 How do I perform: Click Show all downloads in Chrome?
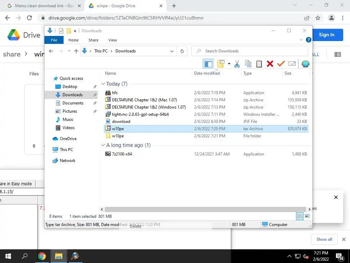click(x=324, y=239)
